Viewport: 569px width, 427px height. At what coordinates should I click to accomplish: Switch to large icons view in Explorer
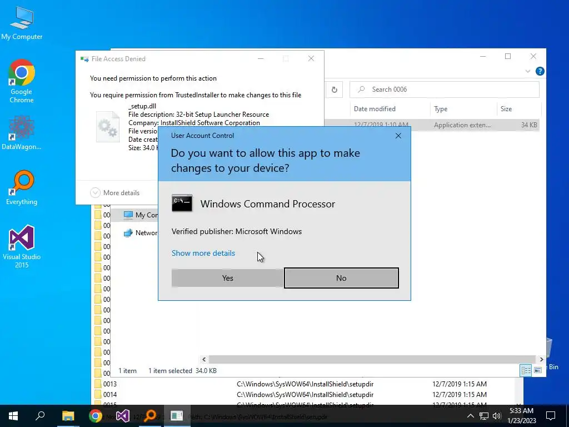coord(538,370)
